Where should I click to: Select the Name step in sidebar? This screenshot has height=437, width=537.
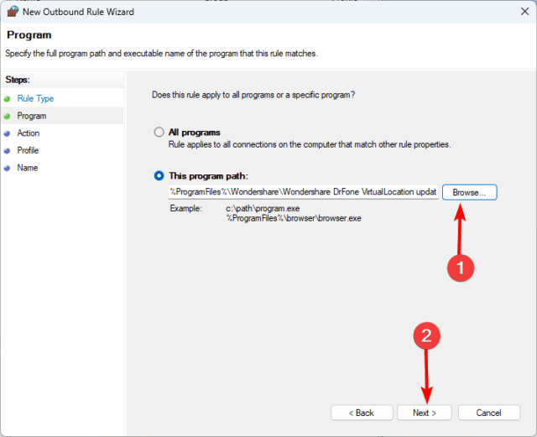28,168
